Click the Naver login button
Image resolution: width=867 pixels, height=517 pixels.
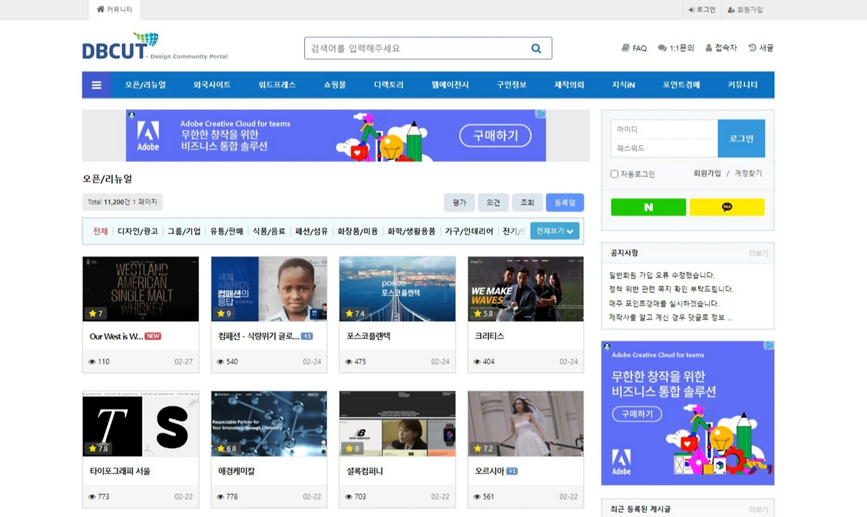point(648,207)
